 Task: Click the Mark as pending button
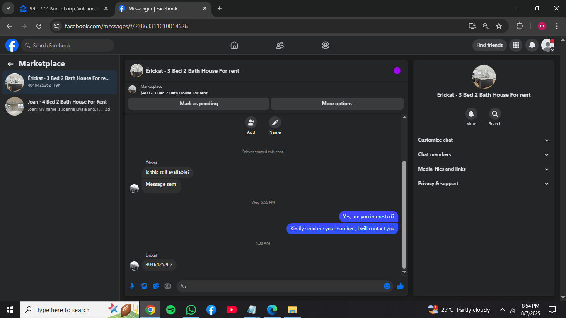199,104
